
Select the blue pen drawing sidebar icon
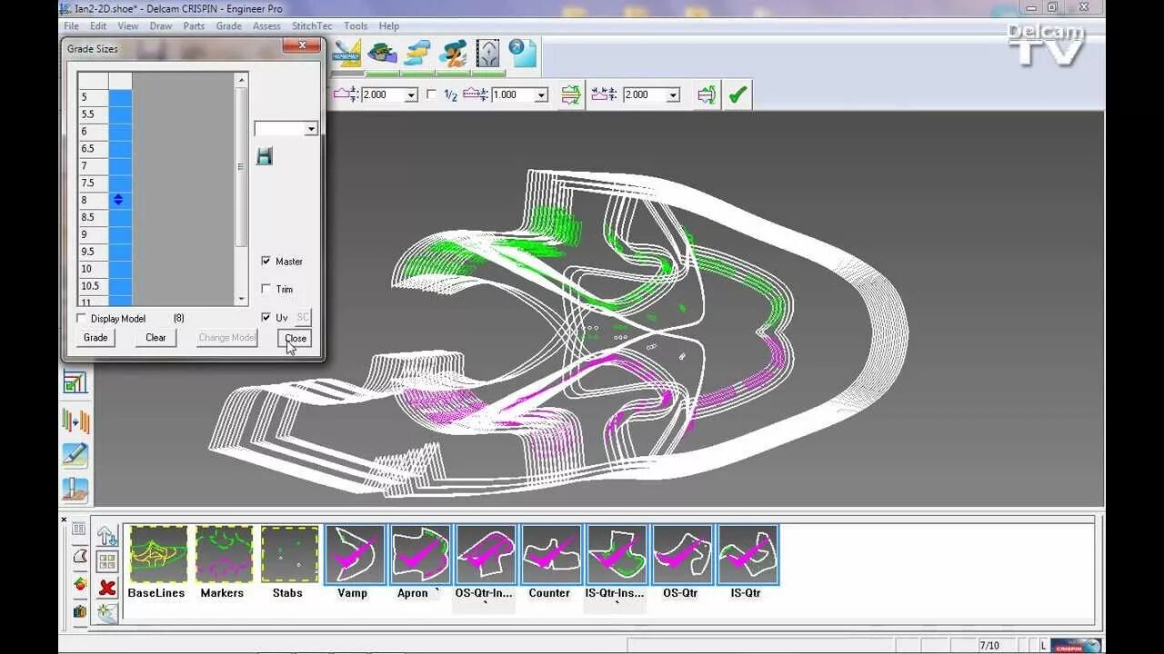point(75,455)
